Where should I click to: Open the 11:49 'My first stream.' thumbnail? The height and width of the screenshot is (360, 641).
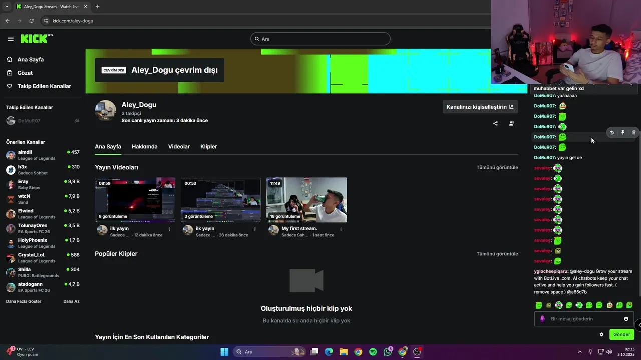pyautogui.click(x=306, y=200)
